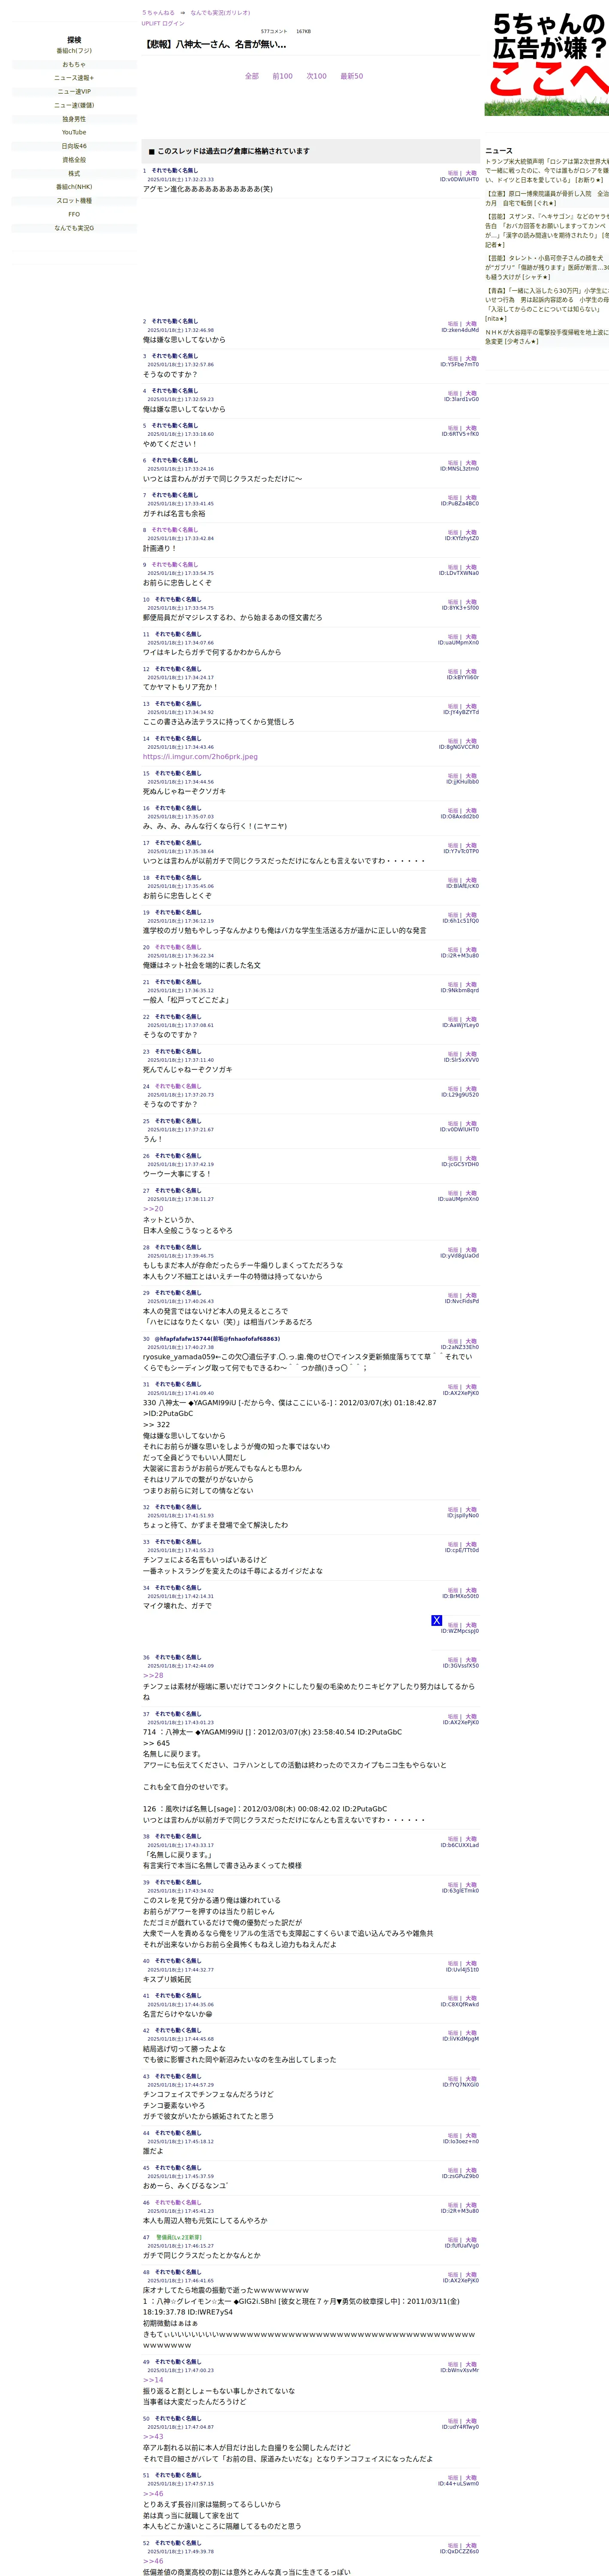Open the ＮＨＫが大谷翔平 news item

click(x=547, y=337)
